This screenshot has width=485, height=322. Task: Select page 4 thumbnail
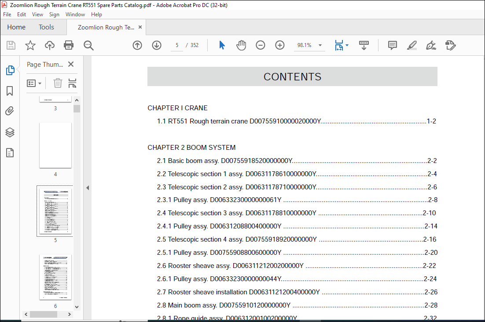coord(55,145)
